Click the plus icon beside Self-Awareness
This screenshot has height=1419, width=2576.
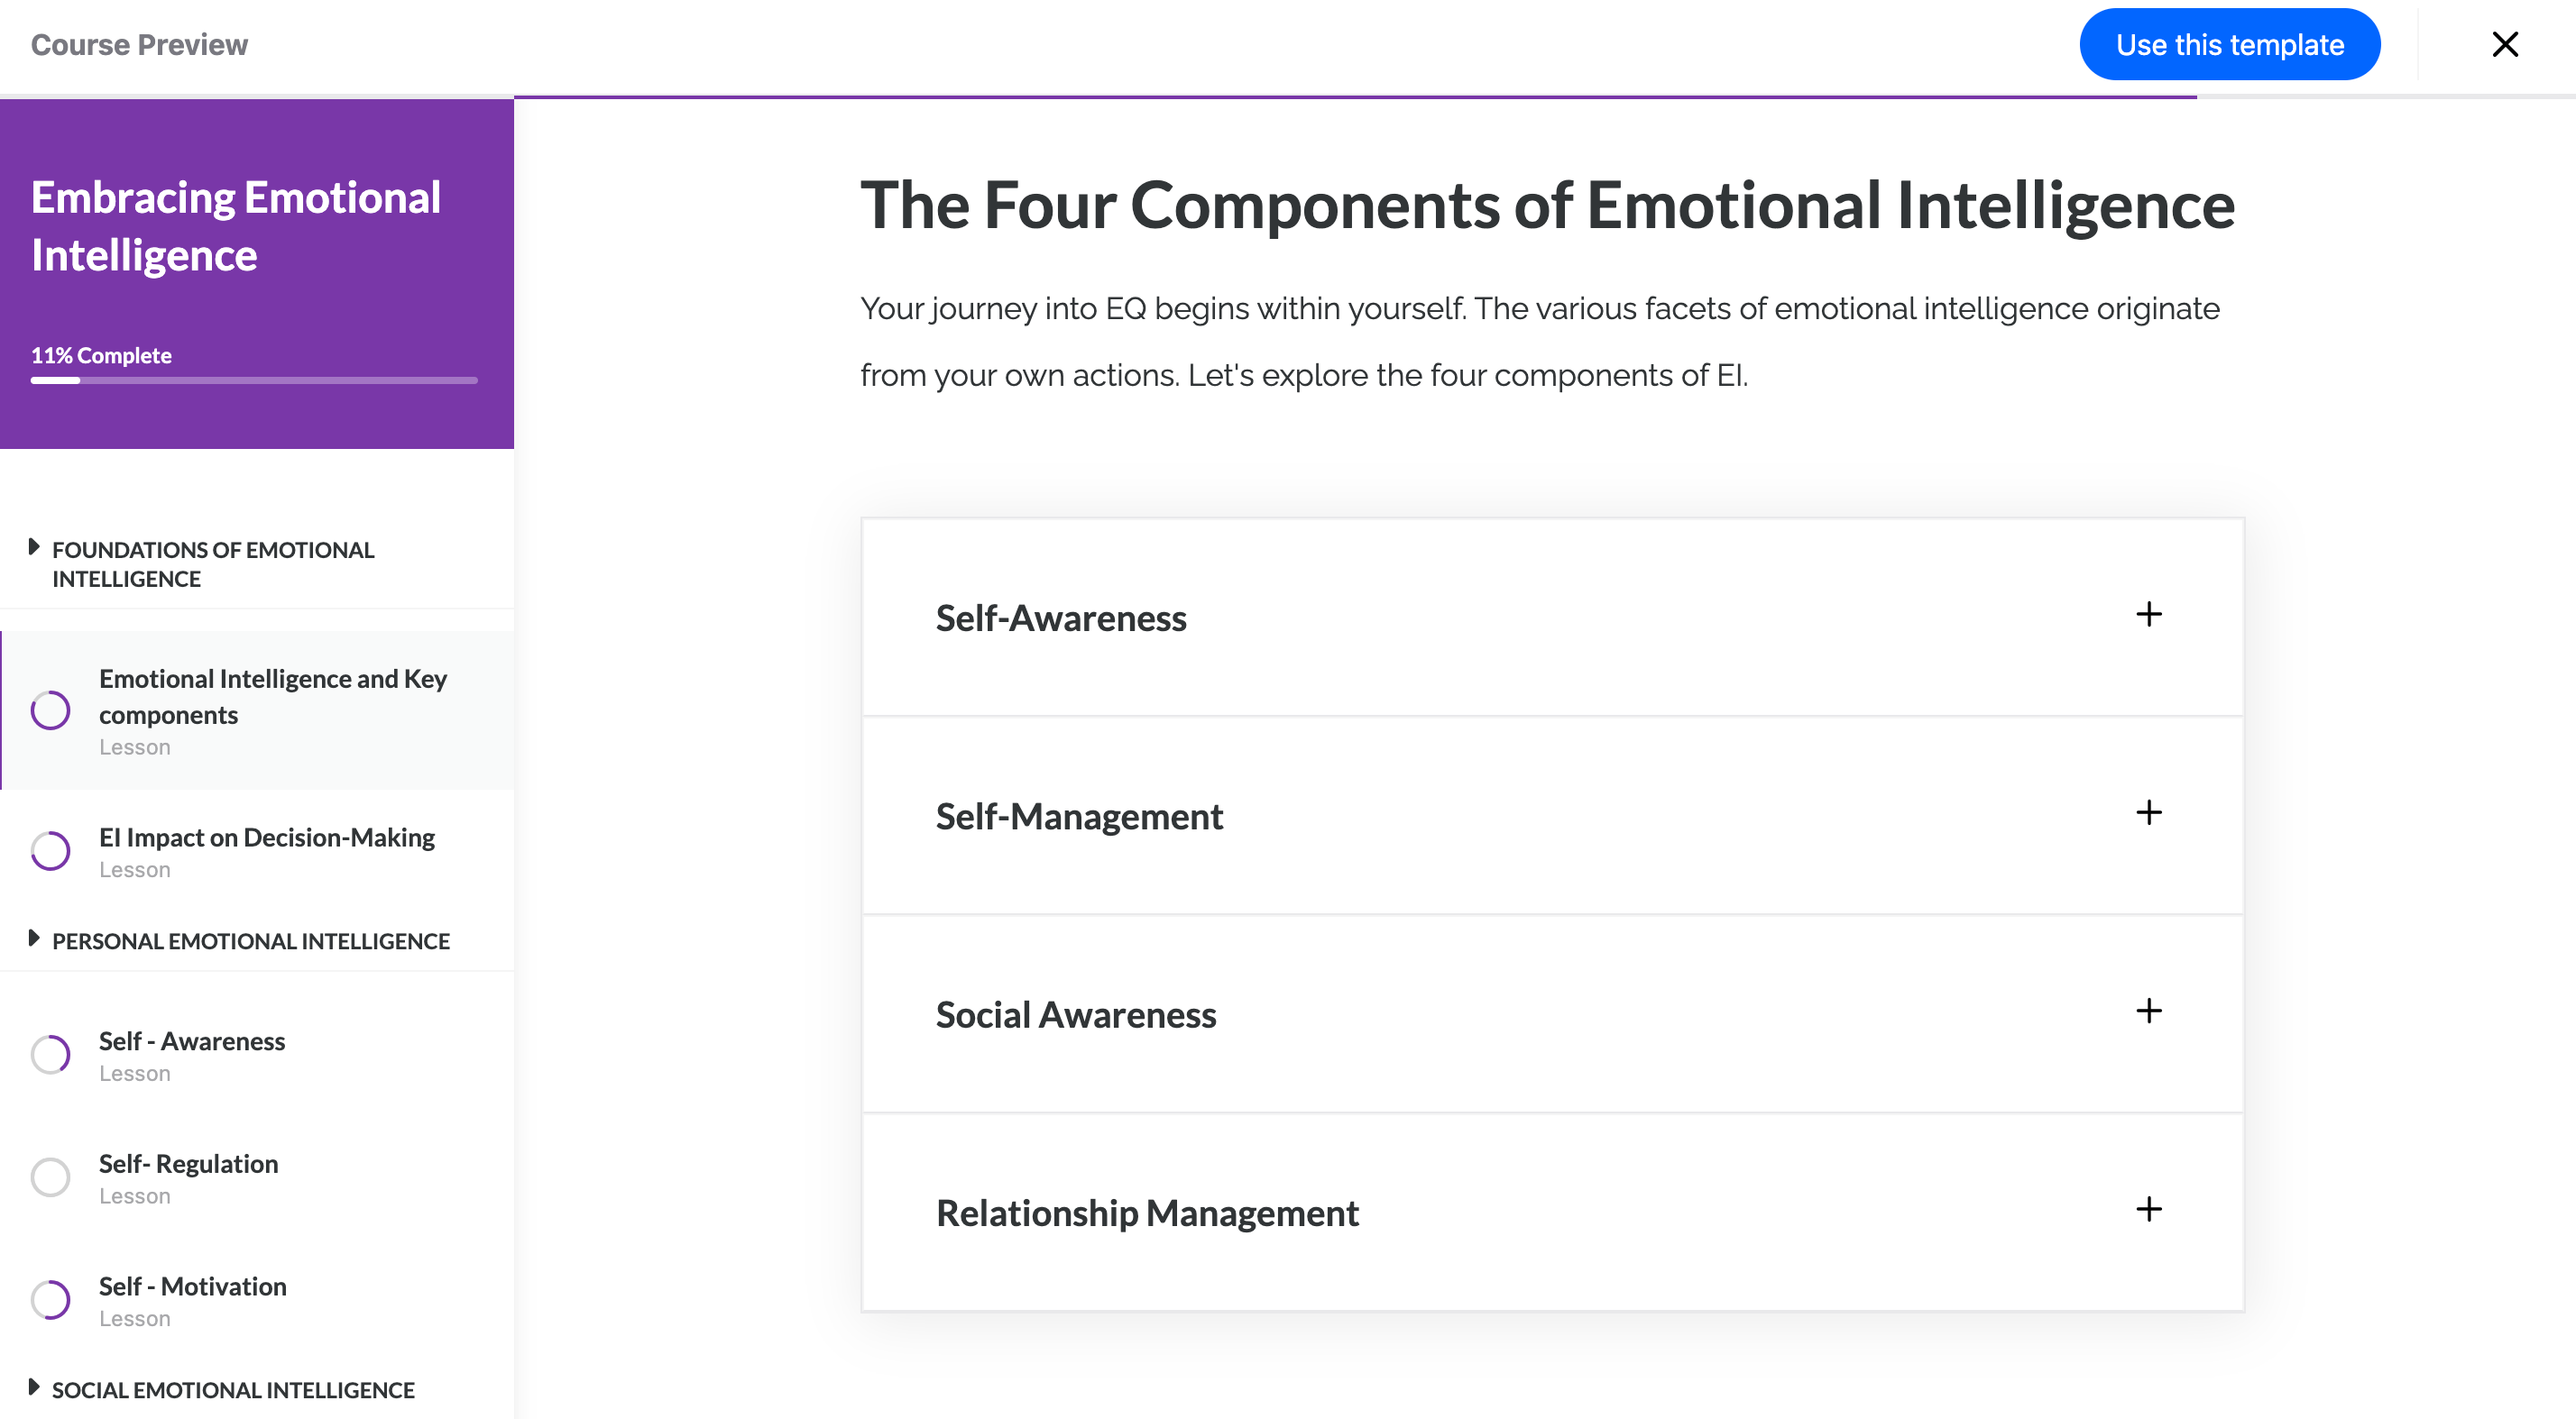tap(2148, 615)
